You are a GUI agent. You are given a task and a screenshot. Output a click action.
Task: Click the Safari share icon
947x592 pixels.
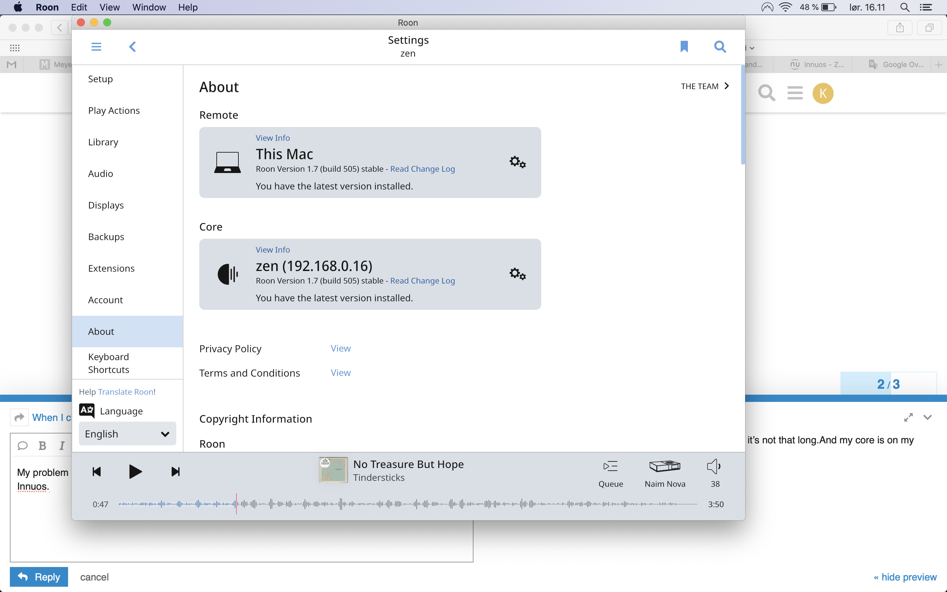pos(900,28)
